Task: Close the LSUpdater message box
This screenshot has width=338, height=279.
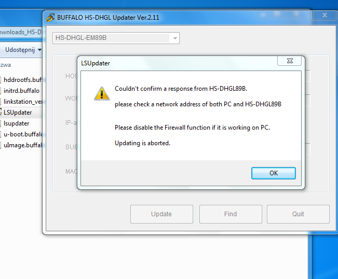Action: click(x=290, y=61)
